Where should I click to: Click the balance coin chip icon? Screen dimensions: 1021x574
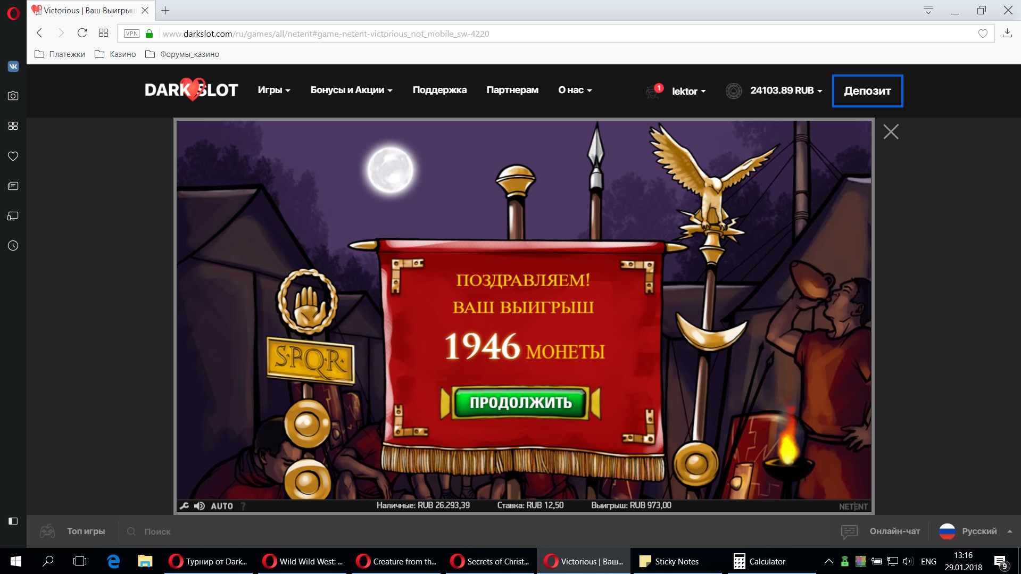click(x=734, y=91)
